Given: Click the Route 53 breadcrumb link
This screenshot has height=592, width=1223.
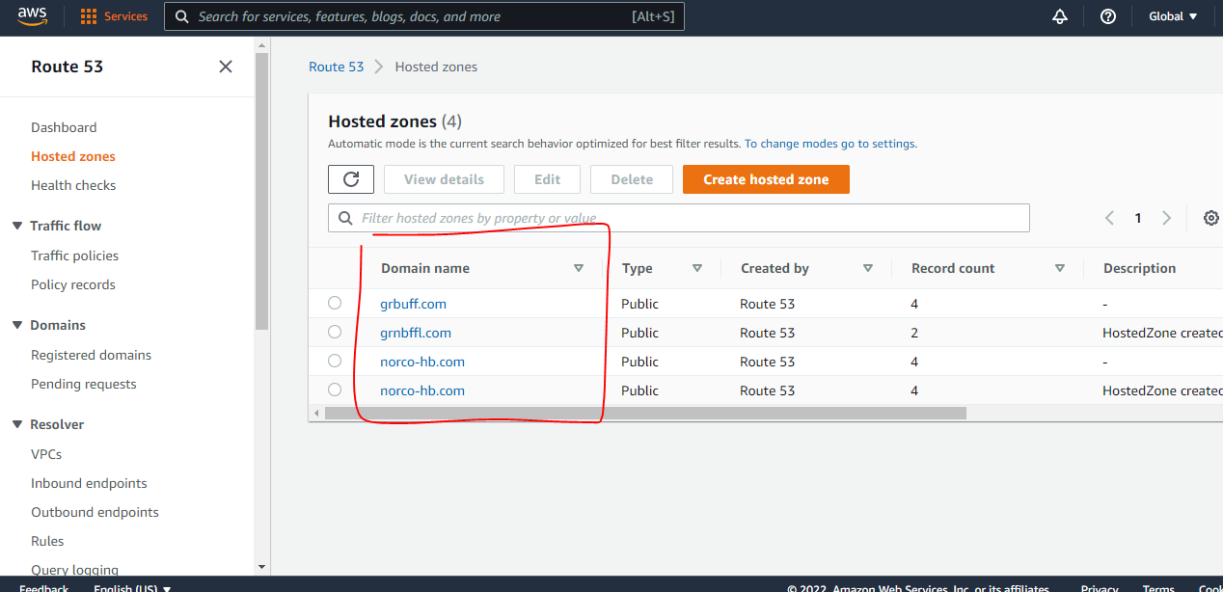Looking at the screenshot, I should tap(336, 67).
